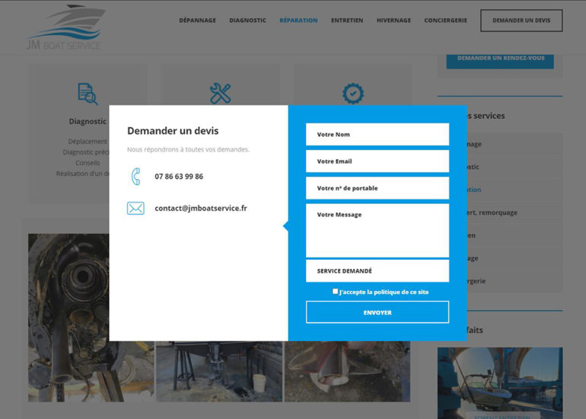Open the boat on stands photo thumbnail

point(219,371)
